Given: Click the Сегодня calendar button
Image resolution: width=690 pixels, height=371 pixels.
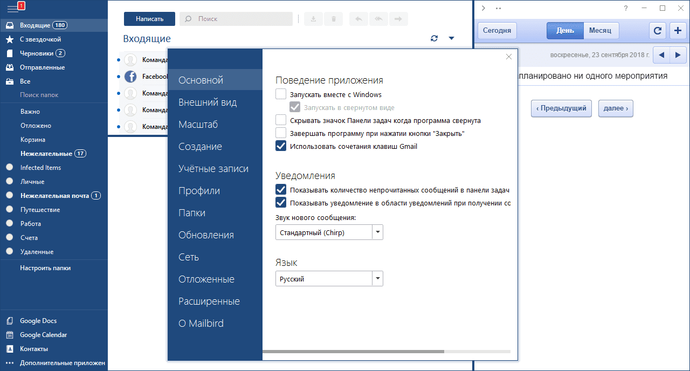Looking at the screenshot, I should coord(496,31).
